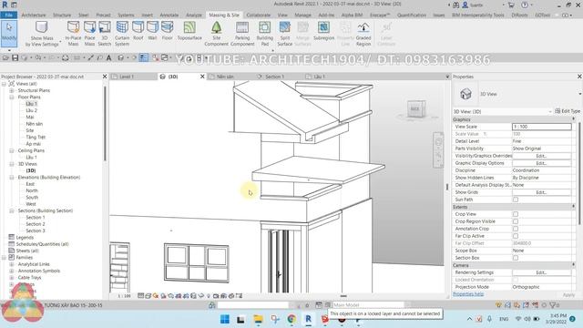Print from quick access toolbar
Screen dimensions: 583x328
pyautogui.click(x=65, y=57)
